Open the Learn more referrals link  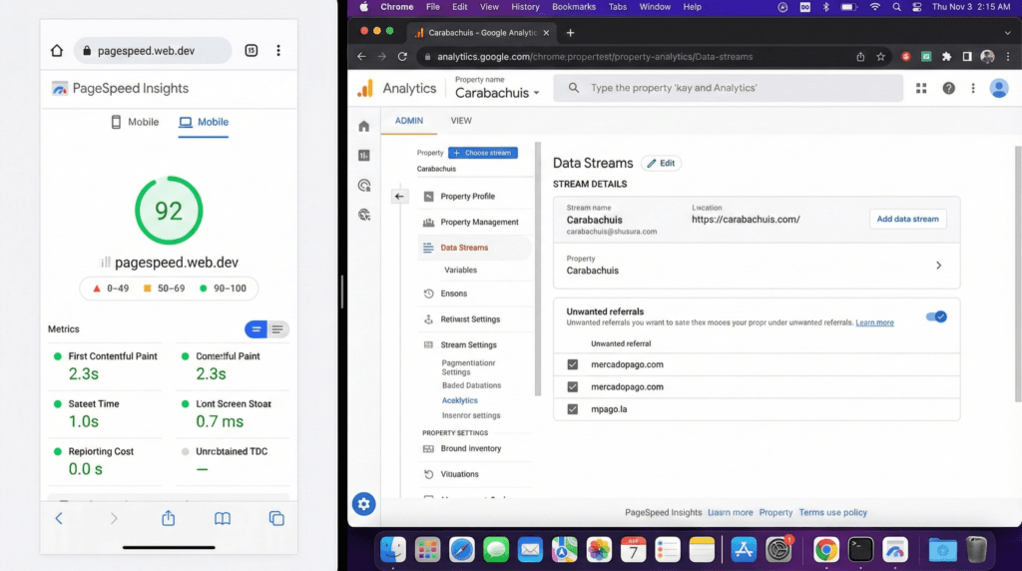pos(874,322)
